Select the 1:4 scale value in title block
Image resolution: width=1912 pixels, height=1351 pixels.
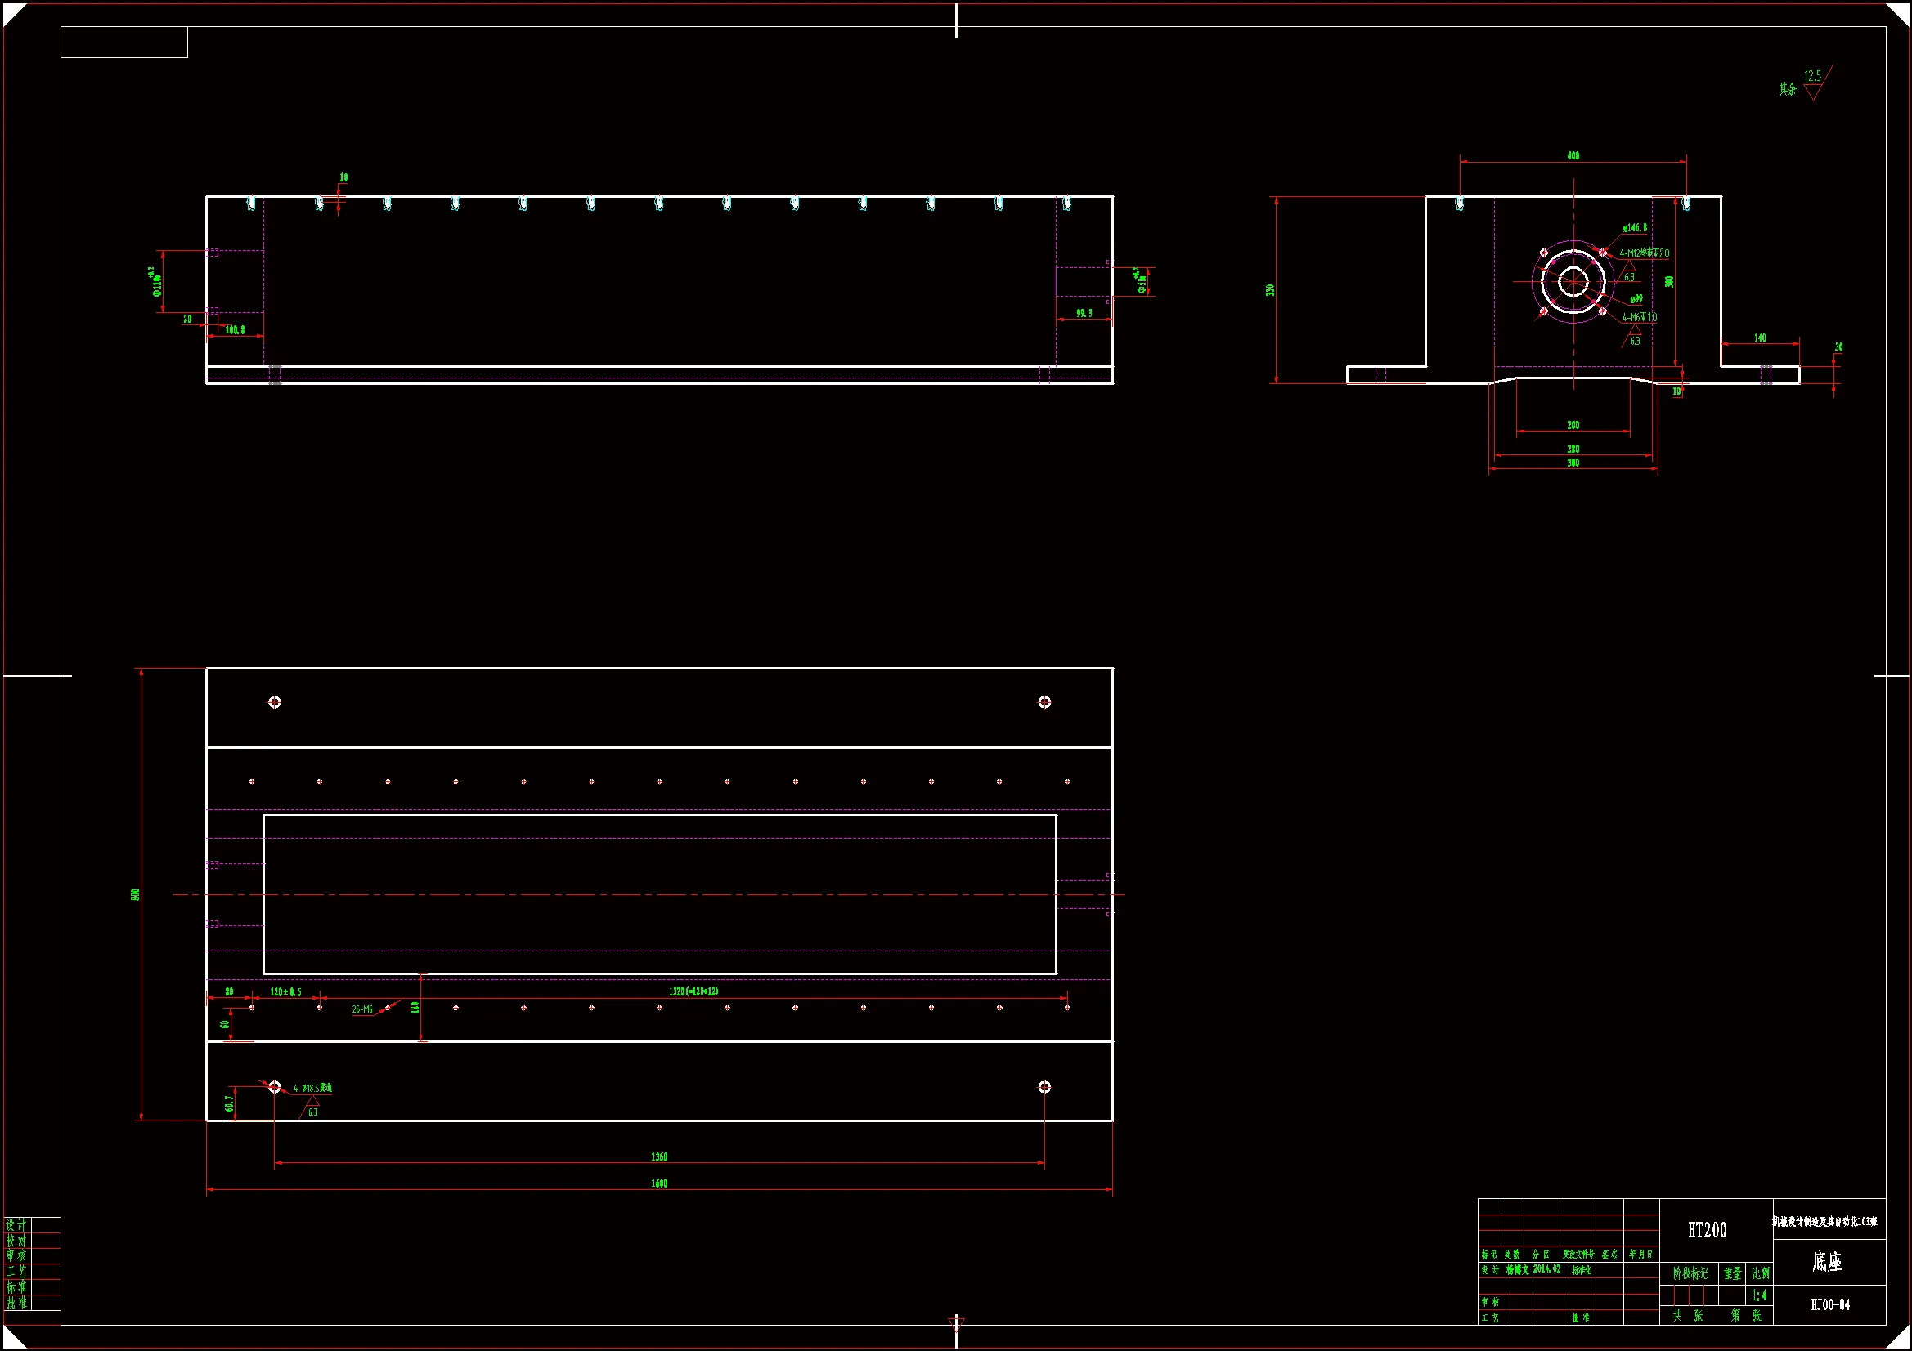click(1759, 1295)
